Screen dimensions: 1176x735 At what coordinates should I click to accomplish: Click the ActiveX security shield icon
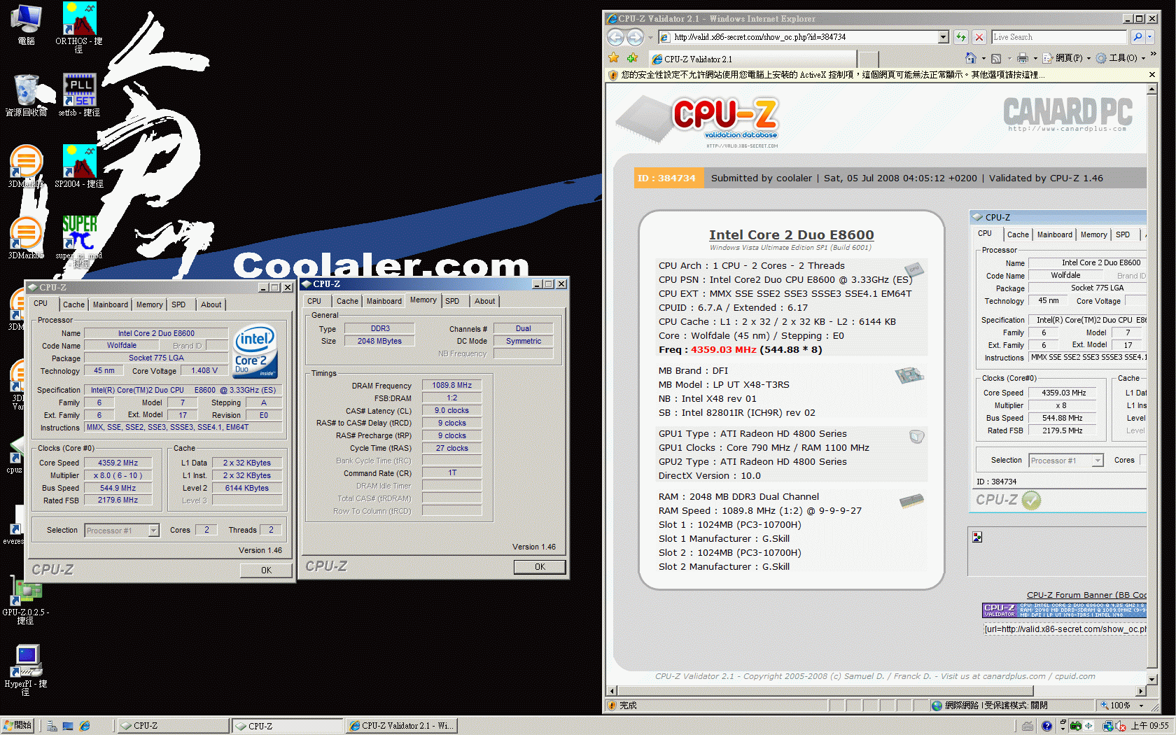pos(613,75)
